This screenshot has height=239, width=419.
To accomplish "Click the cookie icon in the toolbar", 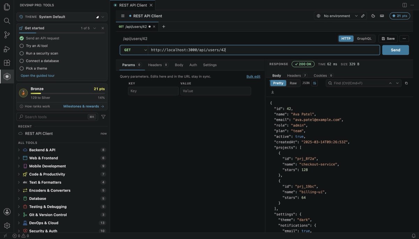I will pyautogui.click(x=373, y=16).
